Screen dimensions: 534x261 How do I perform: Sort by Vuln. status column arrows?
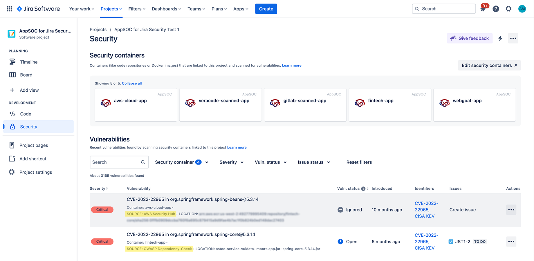coord(367,188)
